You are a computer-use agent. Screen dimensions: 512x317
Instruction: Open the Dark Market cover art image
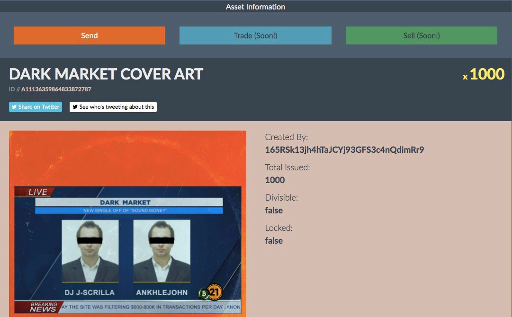click(128, 224)
